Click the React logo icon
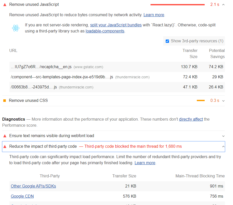Viewport: 233px width, 205px height. click(16, 28)
